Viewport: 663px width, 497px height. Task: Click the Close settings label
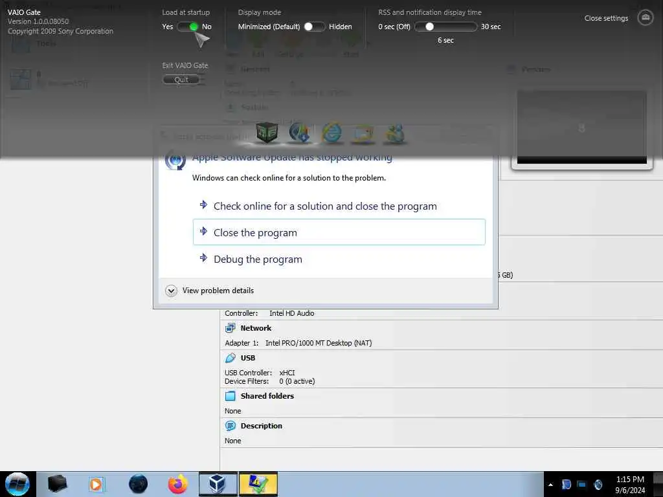(606, 18)
